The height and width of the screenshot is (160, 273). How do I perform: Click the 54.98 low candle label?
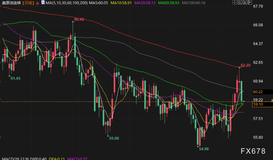tap(204, 149)
